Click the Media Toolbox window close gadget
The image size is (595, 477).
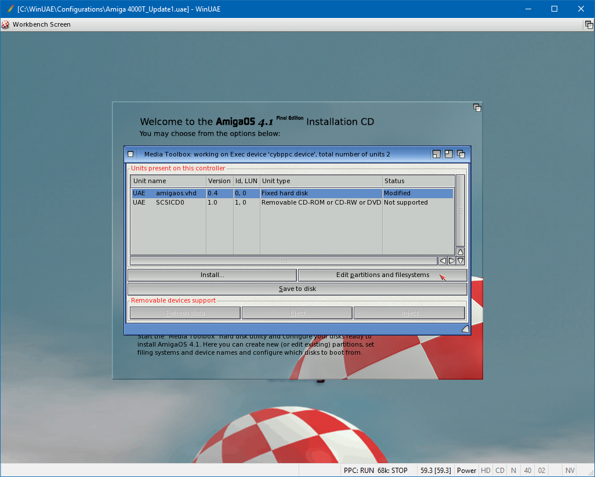(x=130, y=154)
